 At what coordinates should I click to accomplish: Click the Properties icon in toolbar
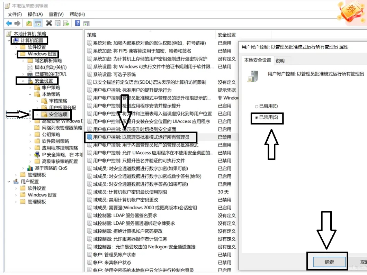57,23
